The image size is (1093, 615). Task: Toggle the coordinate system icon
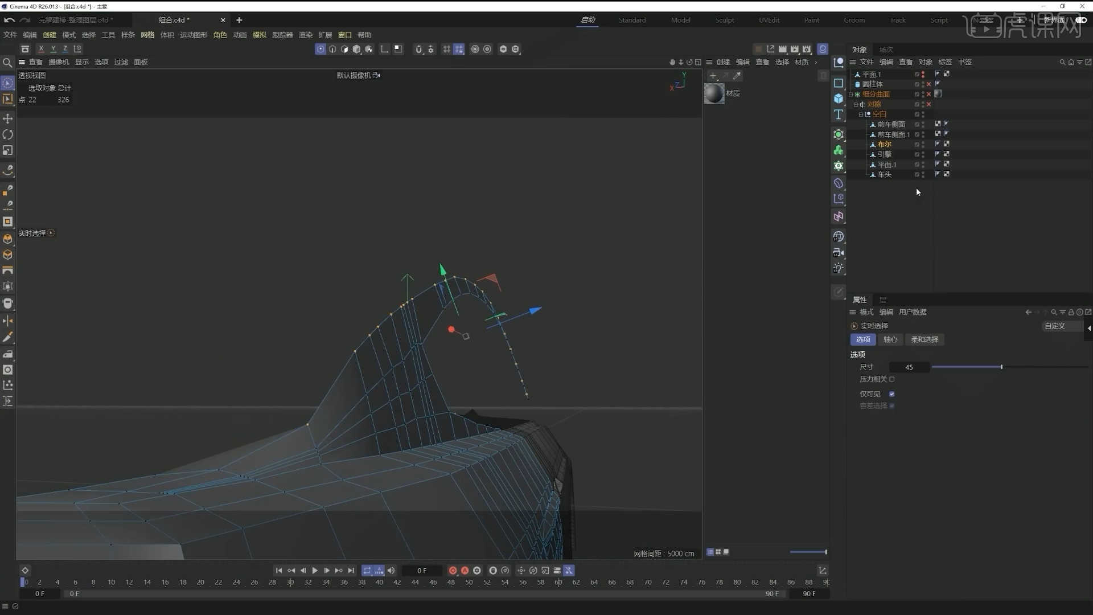click(77, 49)
